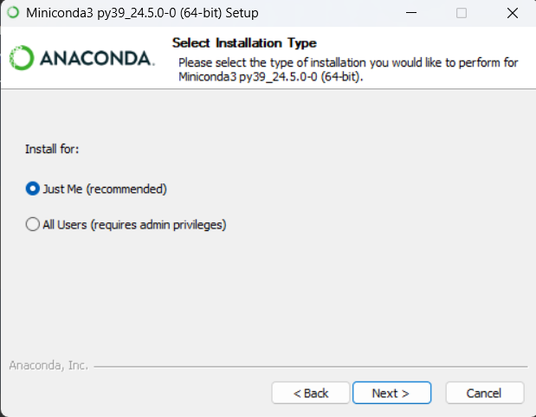This screenshot has height=417, width=536.
Task: Click the greyed-out maximize window icon
Action: click(462, 13)
